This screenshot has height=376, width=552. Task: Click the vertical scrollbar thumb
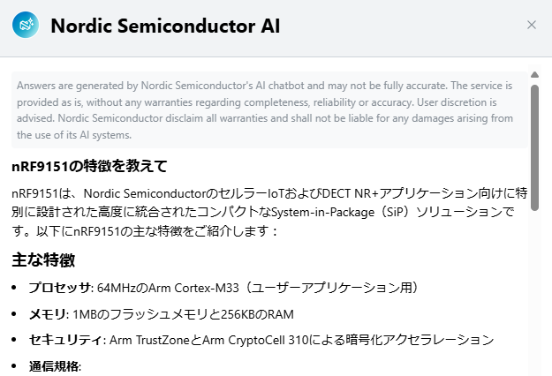534,147
